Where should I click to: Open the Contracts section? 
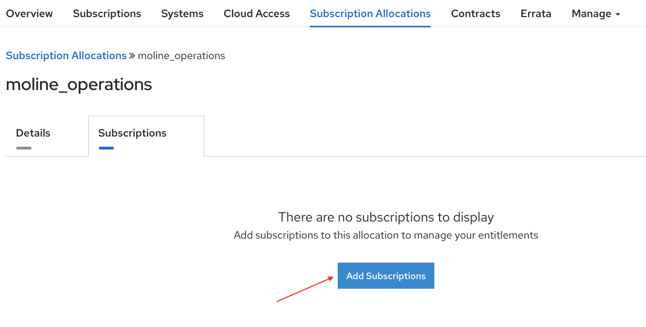coord(475,14)
